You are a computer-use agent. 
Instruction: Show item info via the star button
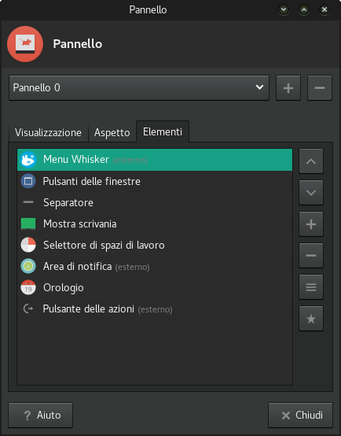point(311,319)
